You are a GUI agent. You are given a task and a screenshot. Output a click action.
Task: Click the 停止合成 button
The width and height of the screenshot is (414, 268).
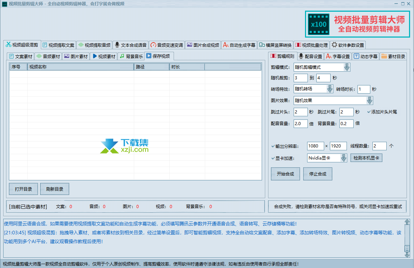tap(318, 174)
